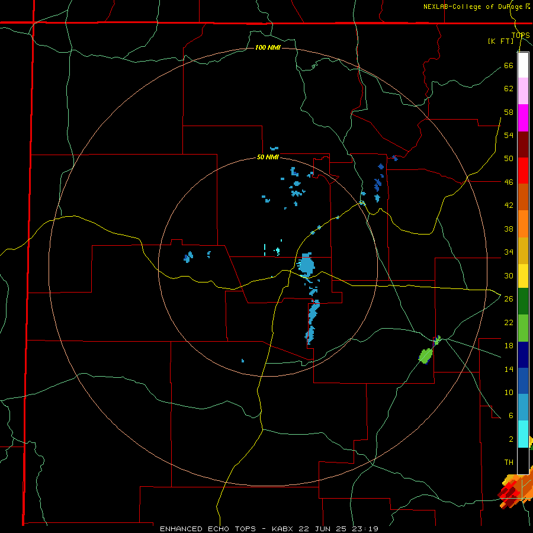
Task: Click the TH threshold label on the legend
Action: tap(509, 463)
